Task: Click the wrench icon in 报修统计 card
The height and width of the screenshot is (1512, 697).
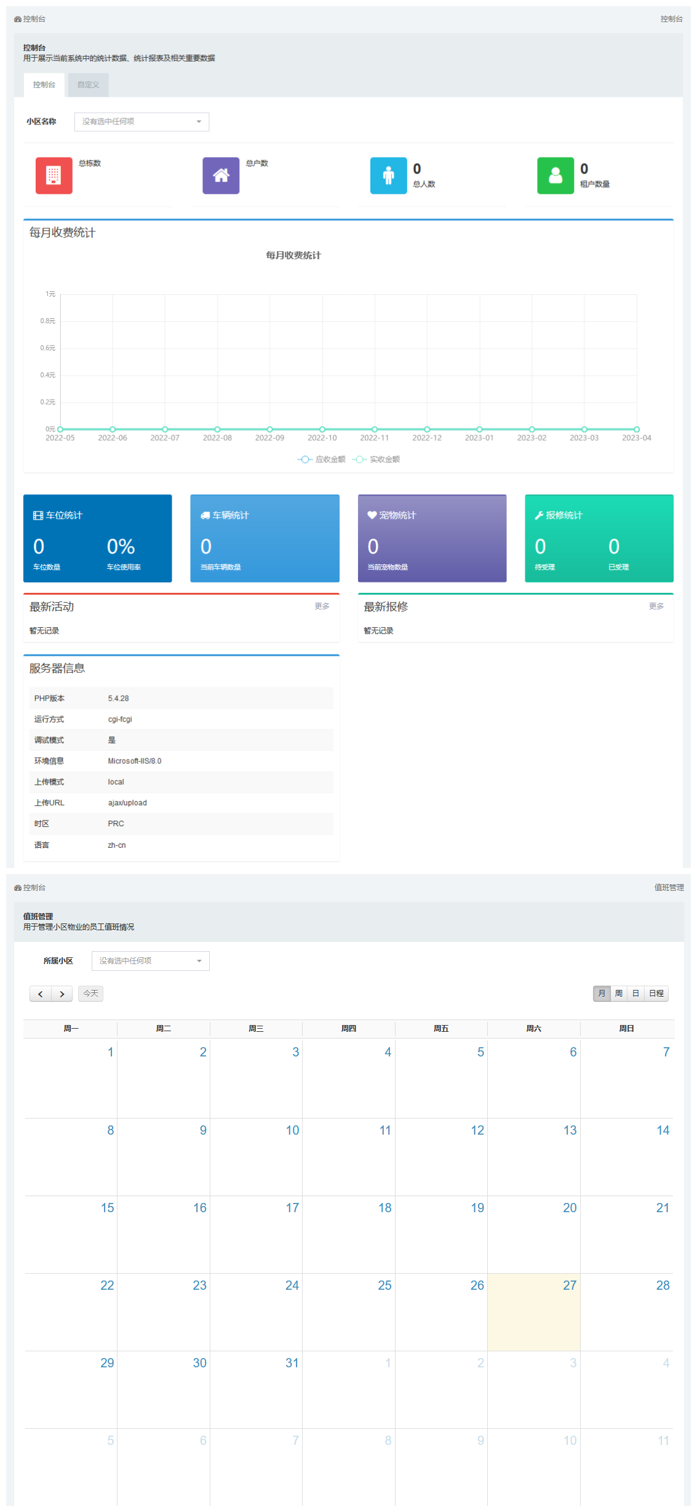Action: coord(539,515)
